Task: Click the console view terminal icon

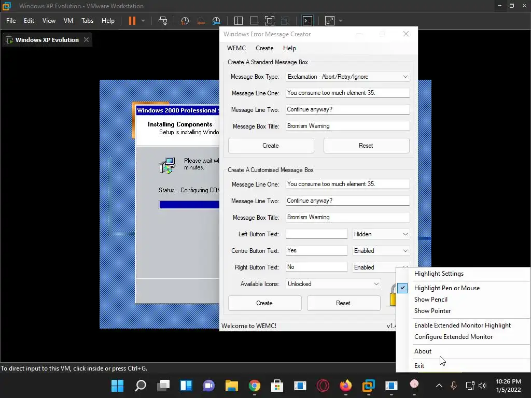Action: pos(307,21)
